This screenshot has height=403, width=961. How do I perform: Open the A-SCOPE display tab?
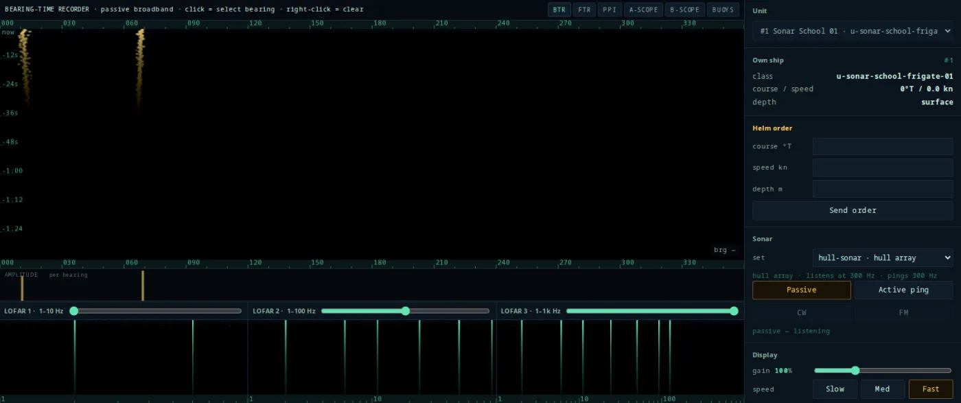point(643,10)
